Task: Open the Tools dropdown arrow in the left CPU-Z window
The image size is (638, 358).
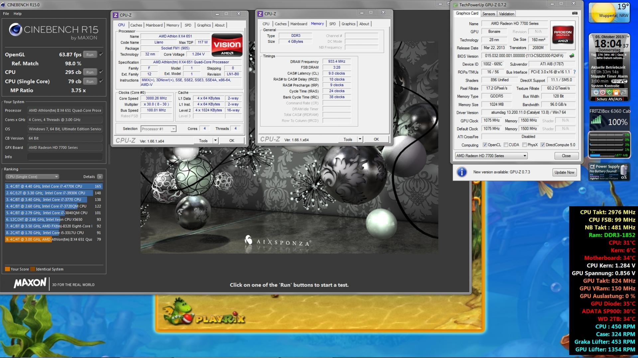Action: coord(215,140)
